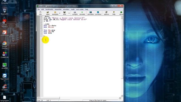The height and width of the screenshot is (102, 181).
Task: Select the TeamViewer 13 desktop icon
Action: (x=5, y=78)
